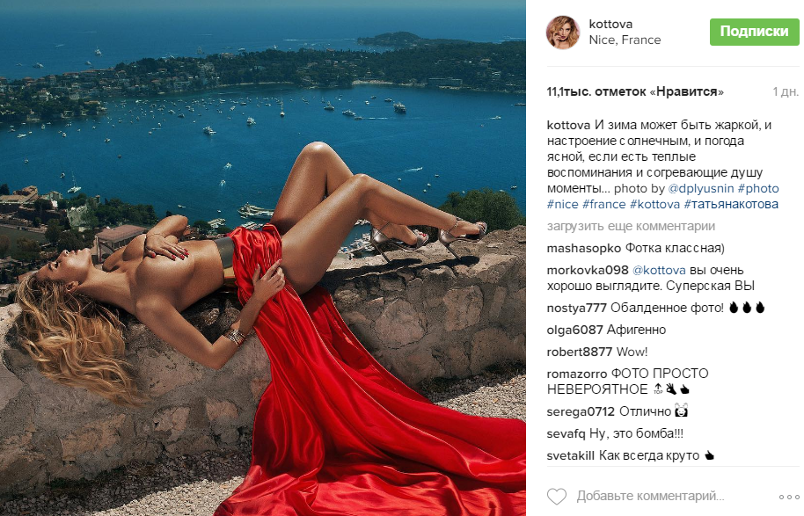
Task: Open nostya777 commenter profile
Action: coord(577,308)
